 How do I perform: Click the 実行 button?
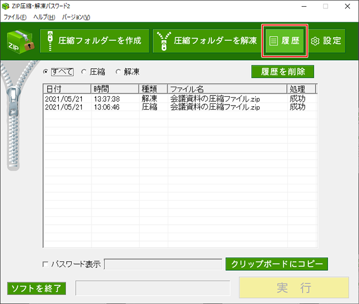294,288
